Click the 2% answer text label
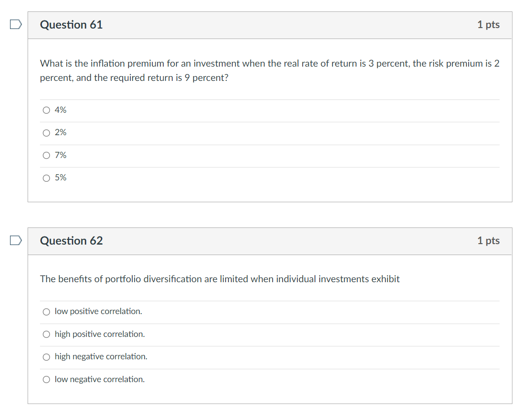This screenshot has width=531, height=414. 60,132
